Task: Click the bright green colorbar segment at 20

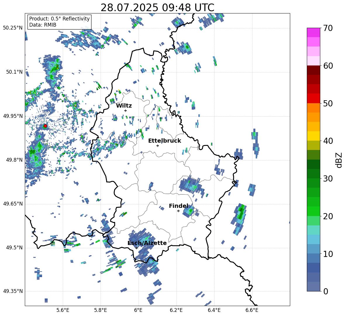Action: [313, 211]
